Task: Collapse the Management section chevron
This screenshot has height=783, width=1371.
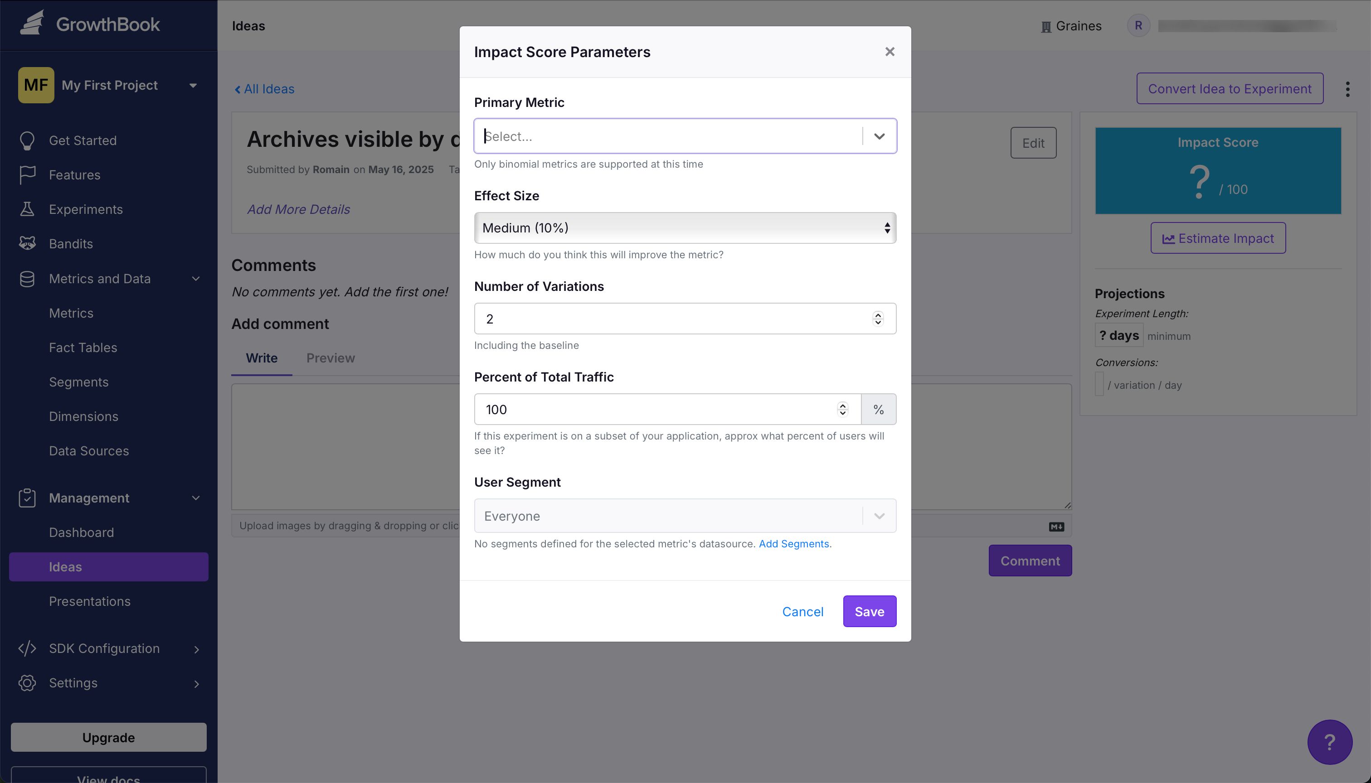Action: pyautogui.click(x=196, y=498)
